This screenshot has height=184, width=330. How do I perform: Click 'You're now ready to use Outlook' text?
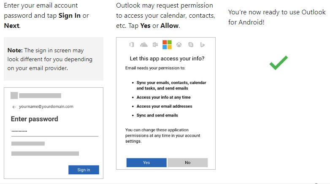point(277,17)
